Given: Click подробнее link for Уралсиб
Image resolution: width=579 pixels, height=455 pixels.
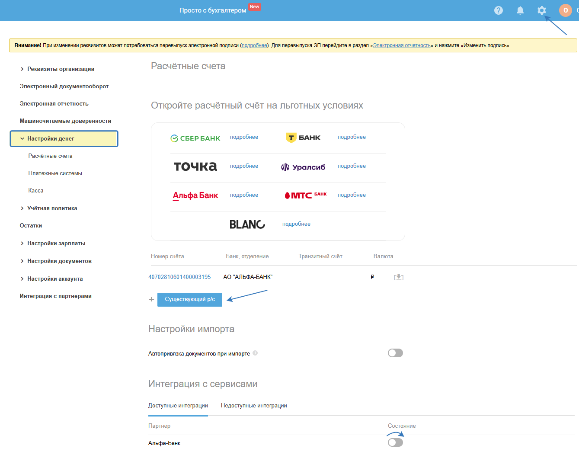Looking at the screenshot, I should pos(352,166).
